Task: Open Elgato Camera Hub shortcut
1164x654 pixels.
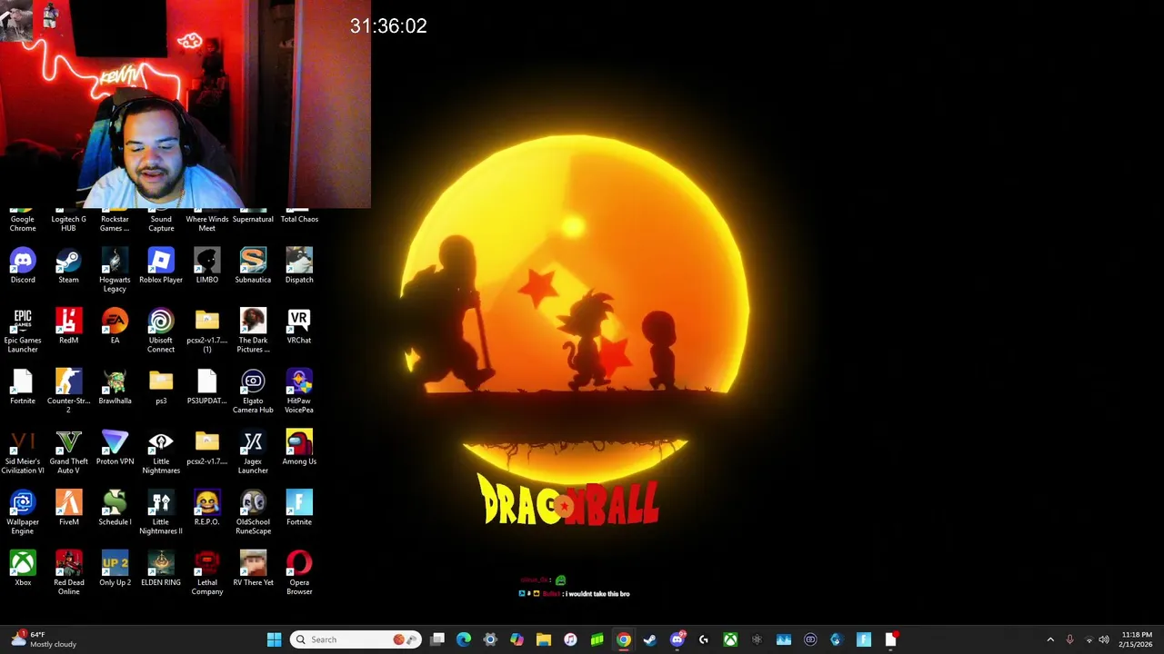Action: coord(253,391)
